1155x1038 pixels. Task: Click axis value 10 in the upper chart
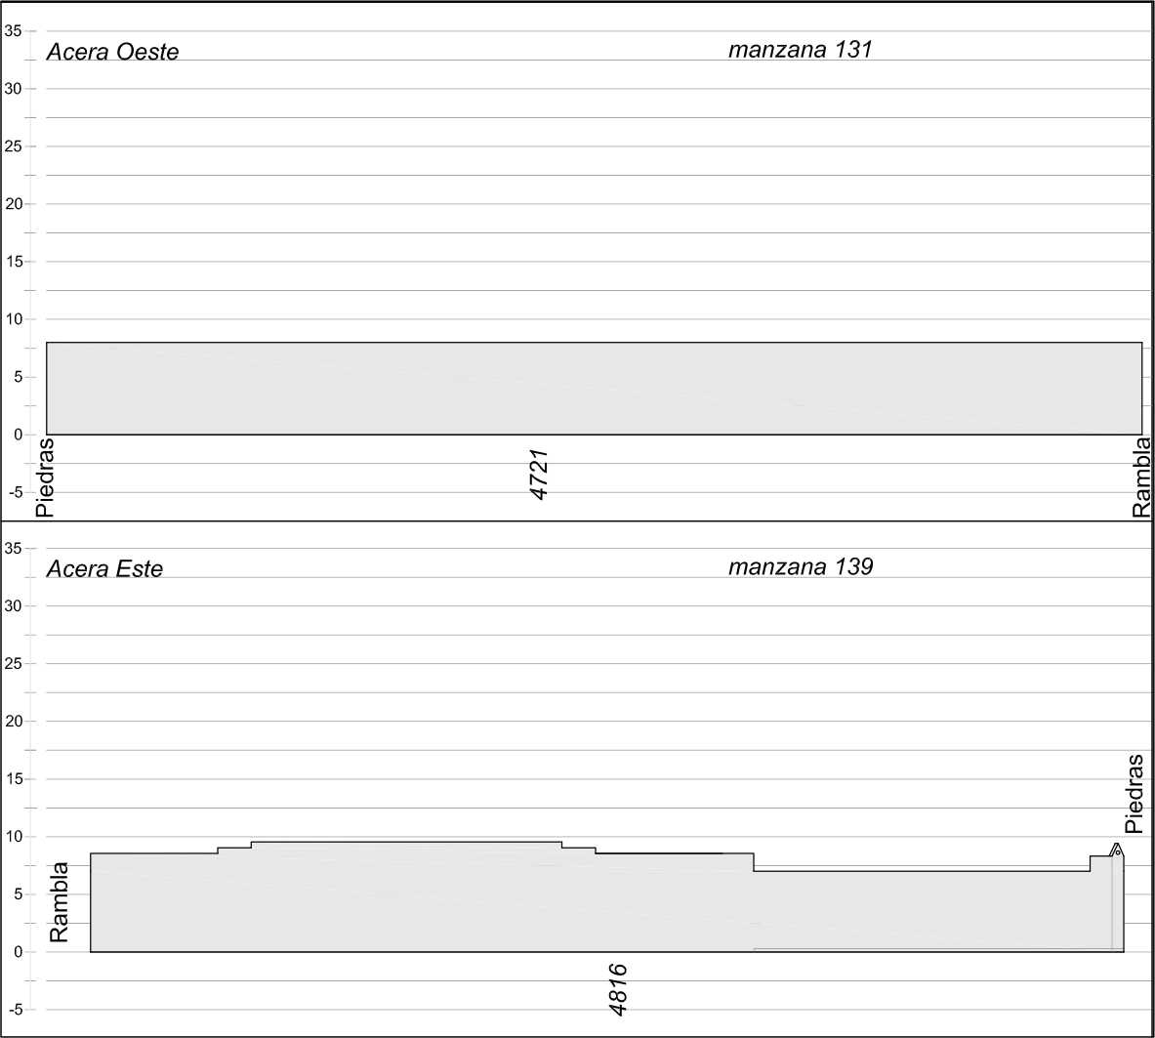click(13, 319)
